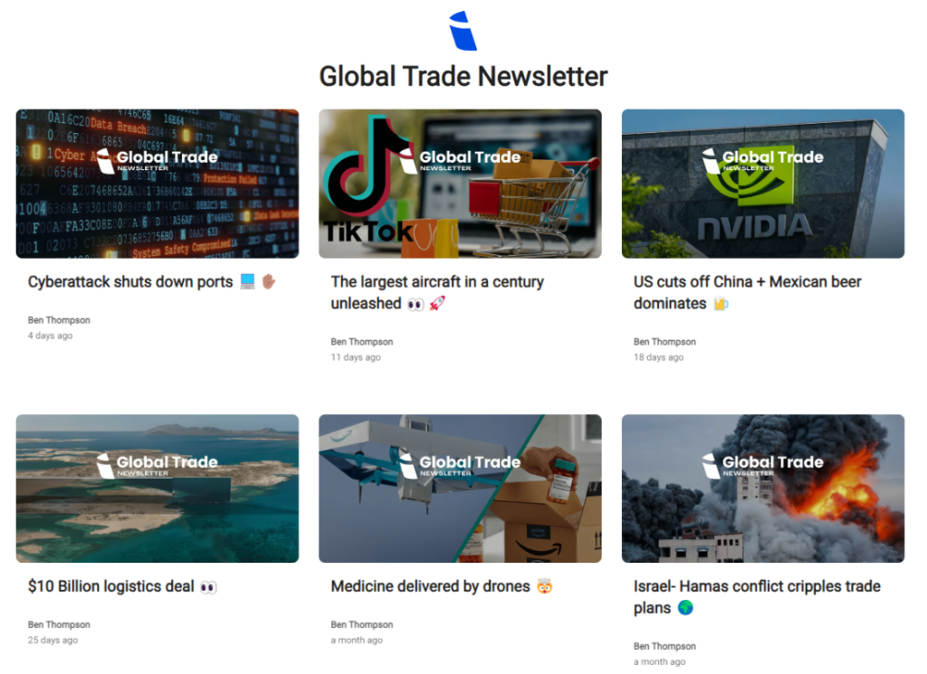Click Ben Thompson under the cyberattack post

[59, 320]
